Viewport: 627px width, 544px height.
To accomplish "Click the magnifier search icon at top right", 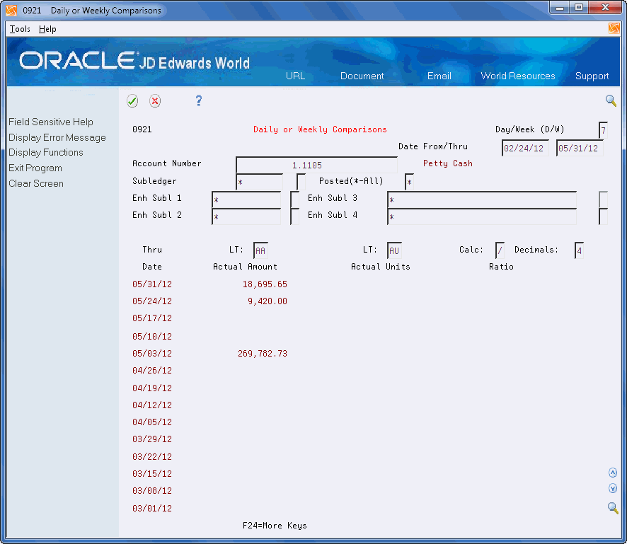I will pos(611,100).
